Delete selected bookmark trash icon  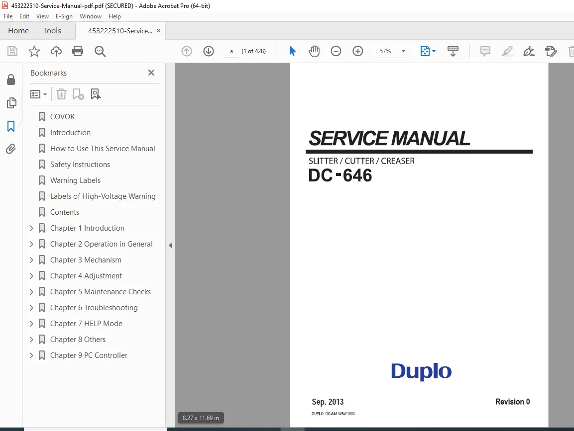(62, 94)
